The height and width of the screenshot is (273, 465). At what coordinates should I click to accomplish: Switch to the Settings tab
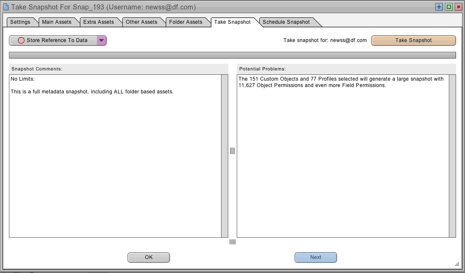tap(20, 22)
